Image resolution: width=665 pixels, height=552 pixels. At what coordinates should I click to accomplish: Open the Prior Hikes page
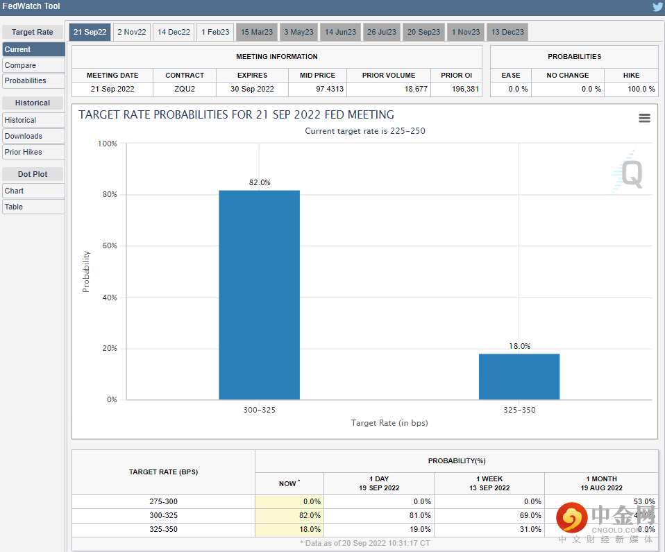click(23, 152)
